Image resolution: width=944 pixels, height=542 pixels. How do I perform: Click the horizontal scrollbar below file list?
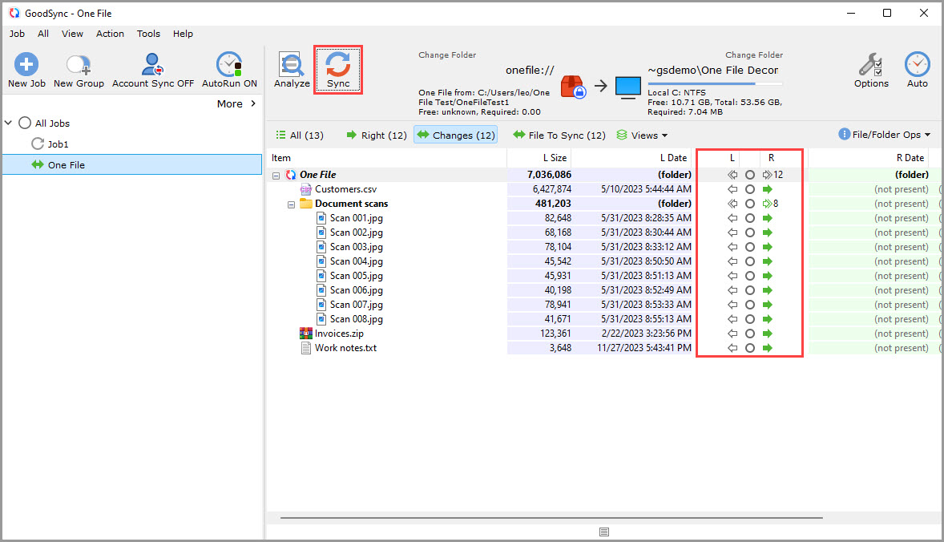click(x=551, y=517)
